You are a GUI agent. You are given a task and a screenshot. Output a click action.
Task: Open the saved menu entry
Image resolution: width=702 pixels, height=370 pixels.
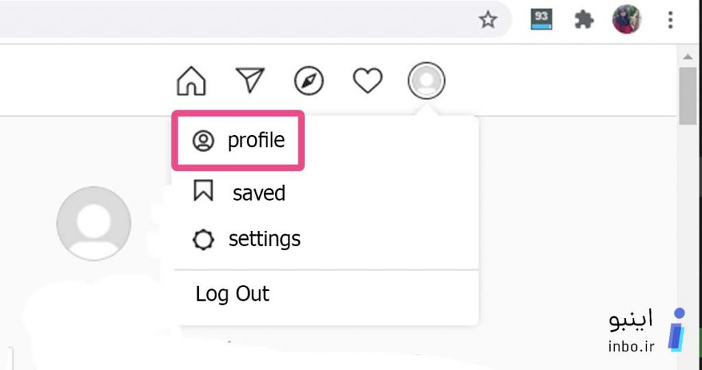point(326,193)
